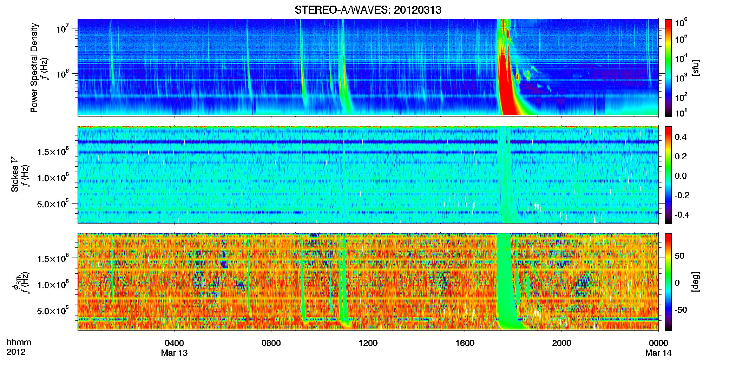This screenshot has width=736, height=379.
Task: Click the "0.4" Stokes V colorbar tick
Action: tap(681, 137)
